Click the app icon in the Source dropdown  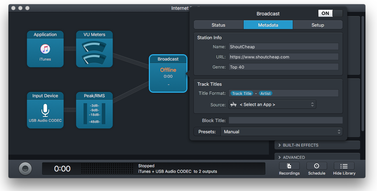(x=233, y=105)
